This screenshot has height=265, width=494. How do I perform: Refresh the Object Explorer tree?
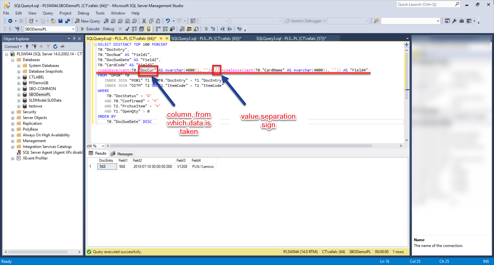click(x=55, y=47)
